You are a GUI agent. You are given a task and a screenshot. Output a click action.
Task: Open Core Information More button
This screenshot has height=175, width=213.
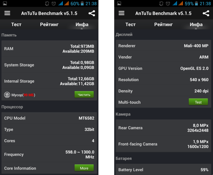pyautogui.click(x=84, y=168)
